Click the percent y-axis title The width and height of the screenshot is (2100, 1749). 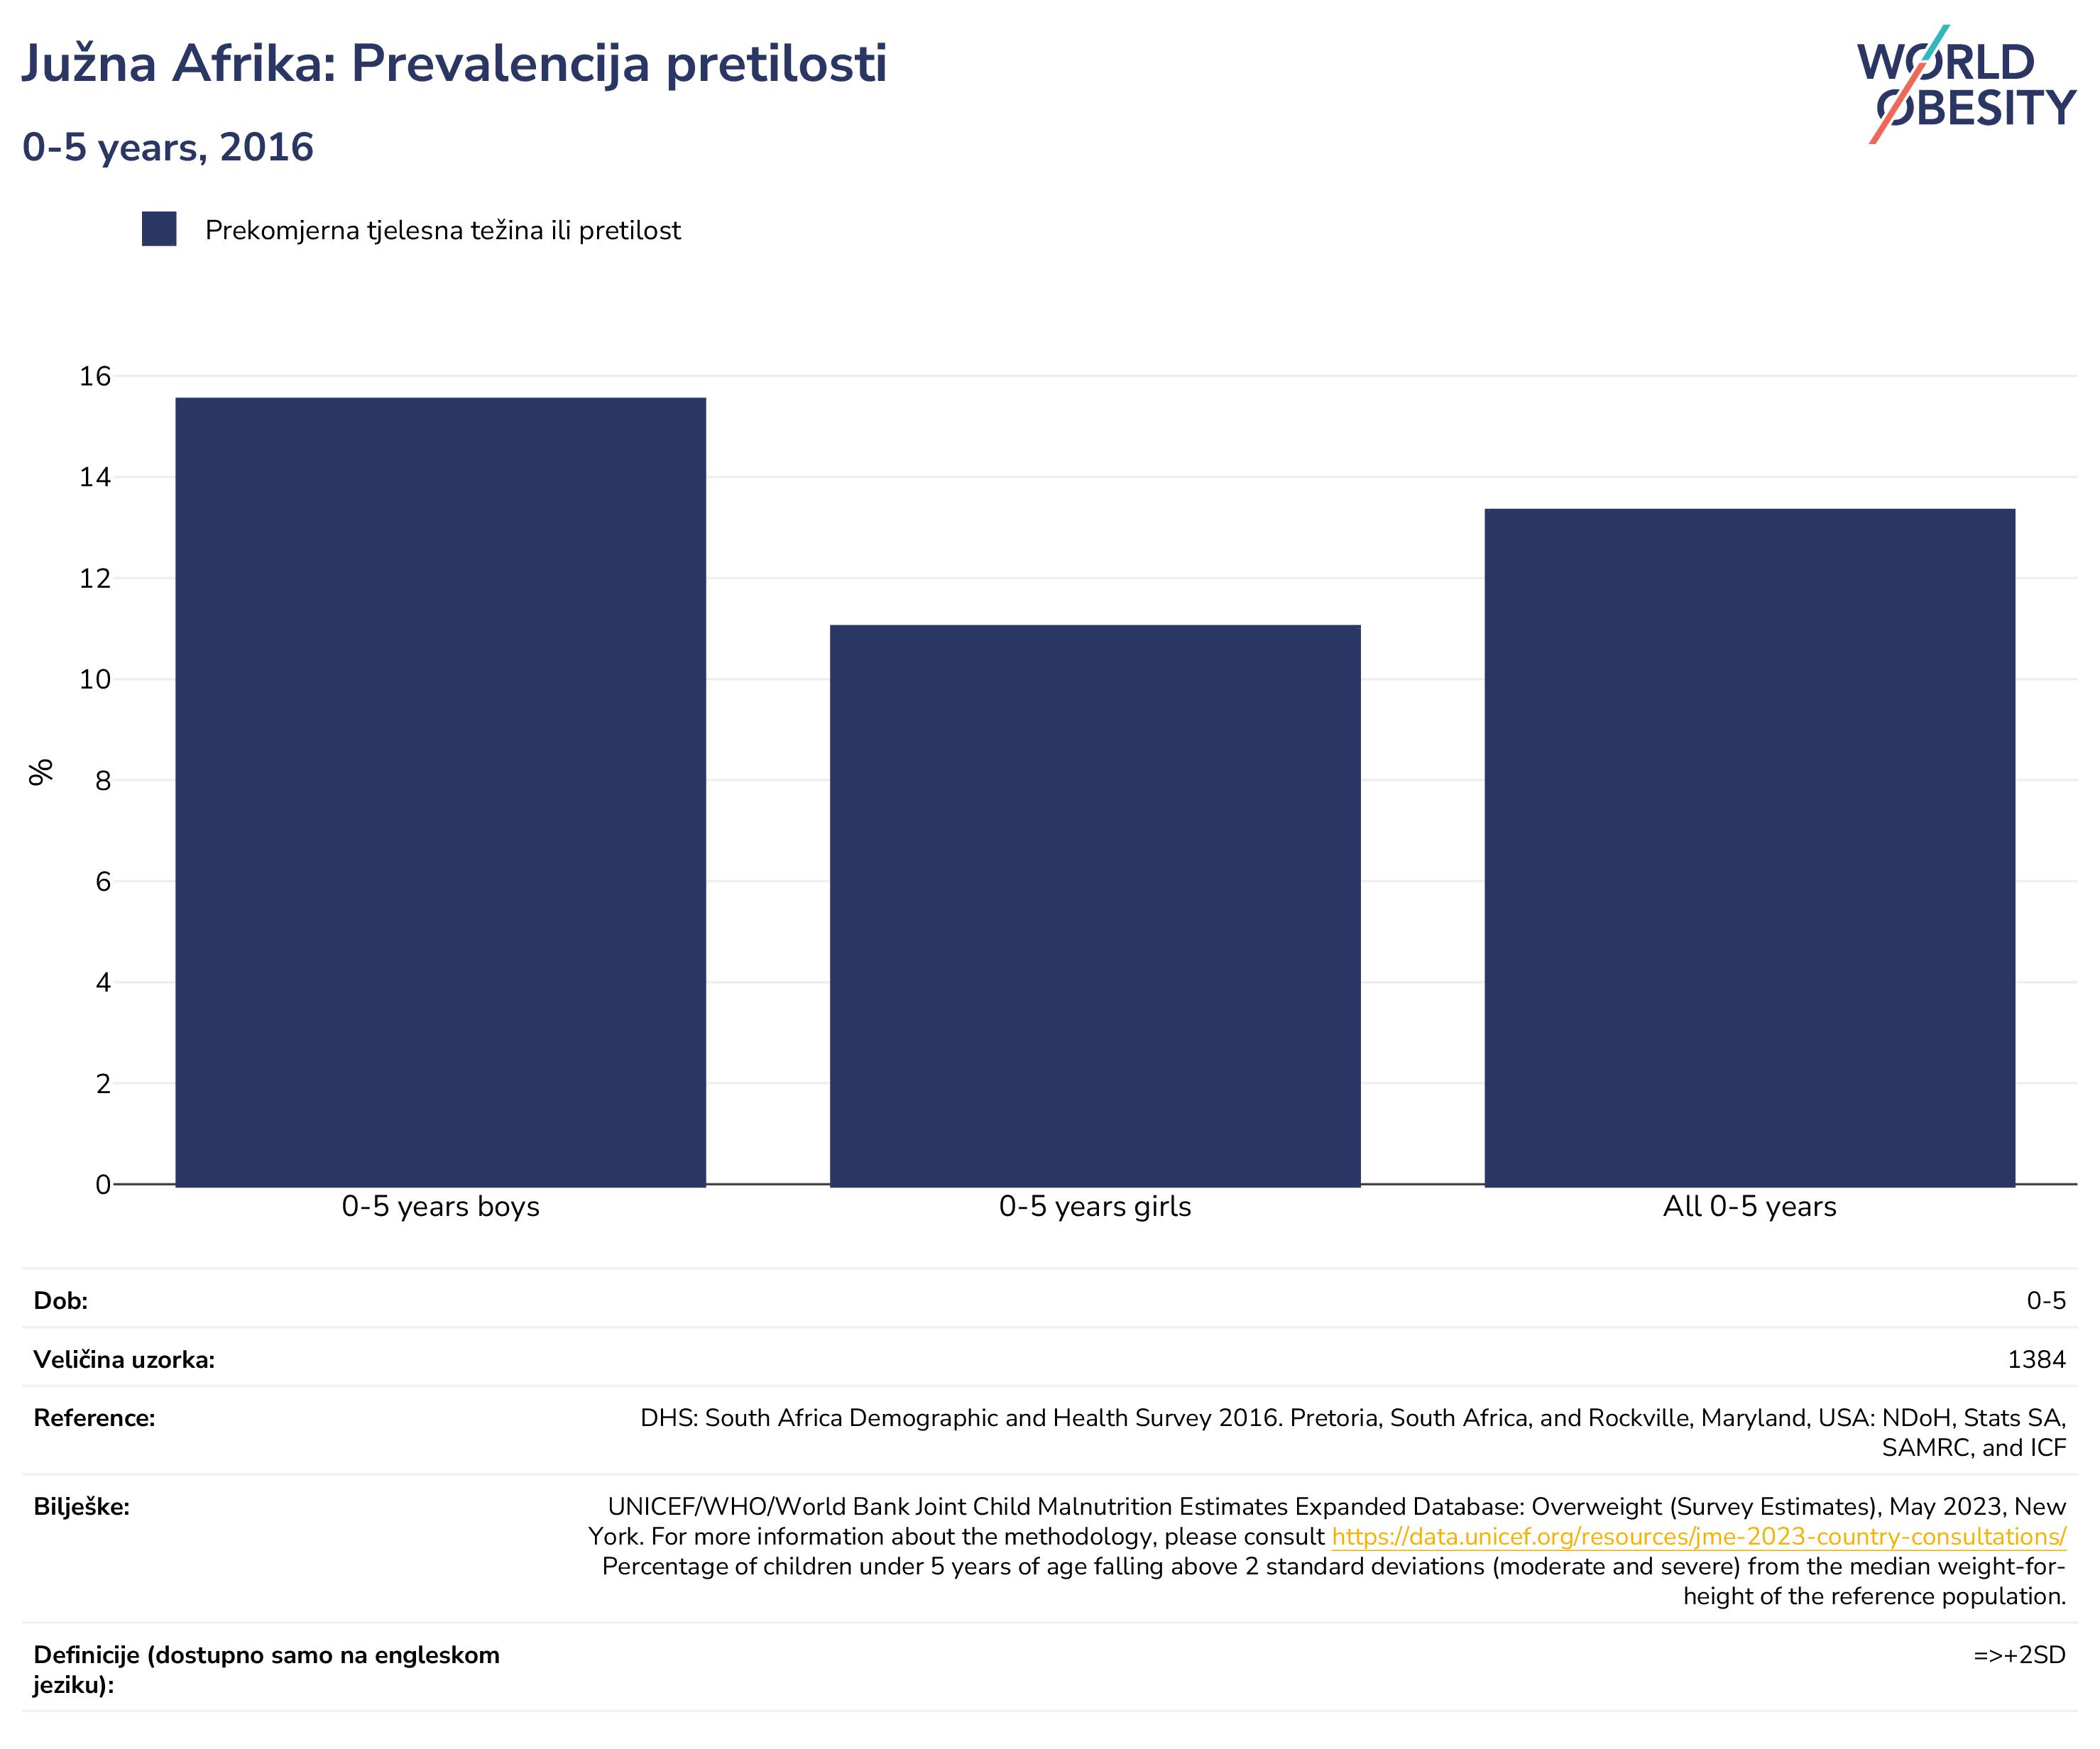(x=40, y=773)
